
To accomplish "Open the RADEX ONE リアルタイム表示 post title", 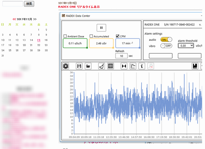I will (79, 7).
